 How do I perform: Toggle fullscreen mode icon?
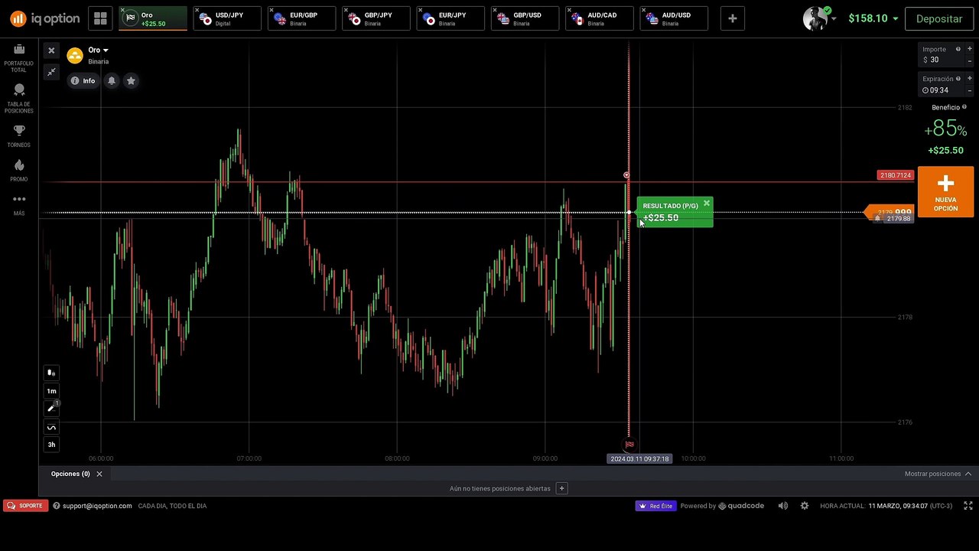[x=968, y=506]
